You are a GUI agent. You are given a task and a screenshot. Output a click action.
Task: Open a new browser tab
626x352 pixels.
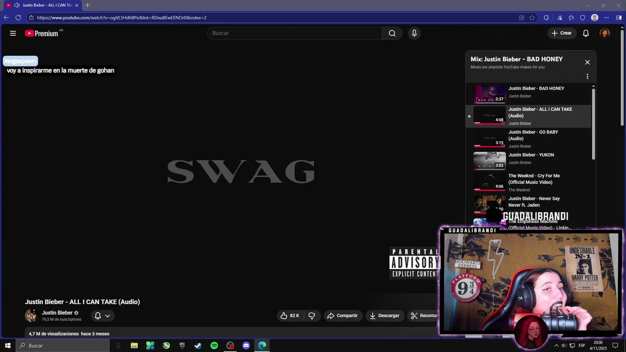pyautogui.click(x=88, y=5)
